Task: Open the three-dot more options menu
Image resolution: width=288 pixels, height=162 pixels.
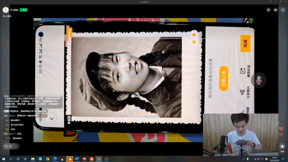Action: pos(283,10)
